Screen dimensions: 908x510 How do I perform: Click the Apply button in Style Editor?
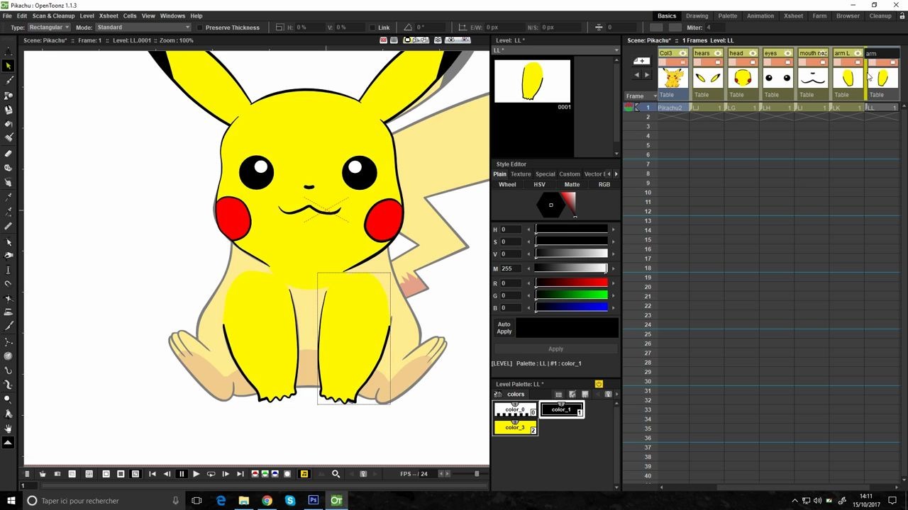[555, 348]
